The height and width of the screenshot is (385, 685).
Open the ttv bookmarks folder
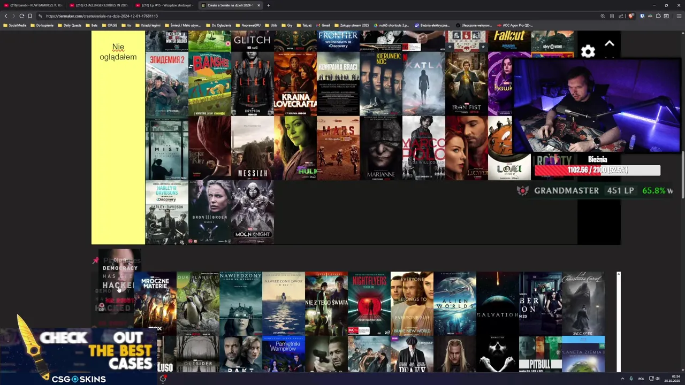(127, 25)
